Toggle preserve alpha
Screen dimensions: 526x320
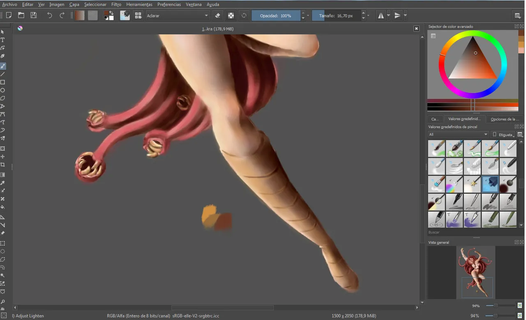[231, 16]
